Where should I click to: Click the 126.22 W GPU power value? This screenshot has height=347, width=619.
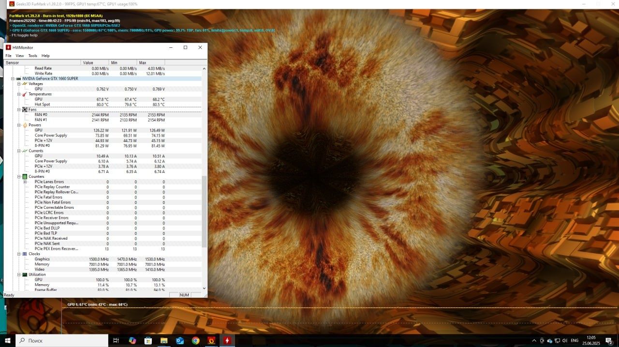[x=101, y=130]
